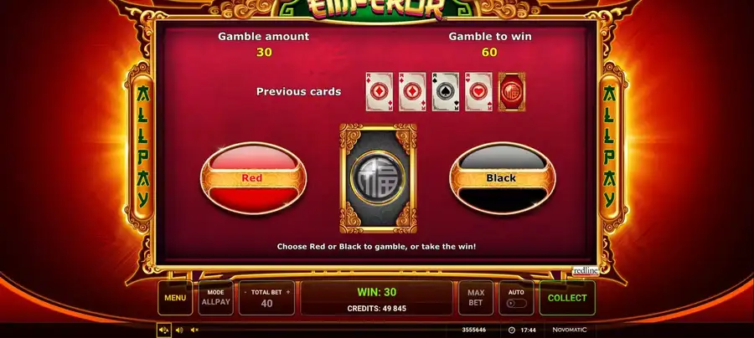The height and width of the screenshot is (338, 754).
Task: Click the Novomatic logo
Action: point(570,330)
